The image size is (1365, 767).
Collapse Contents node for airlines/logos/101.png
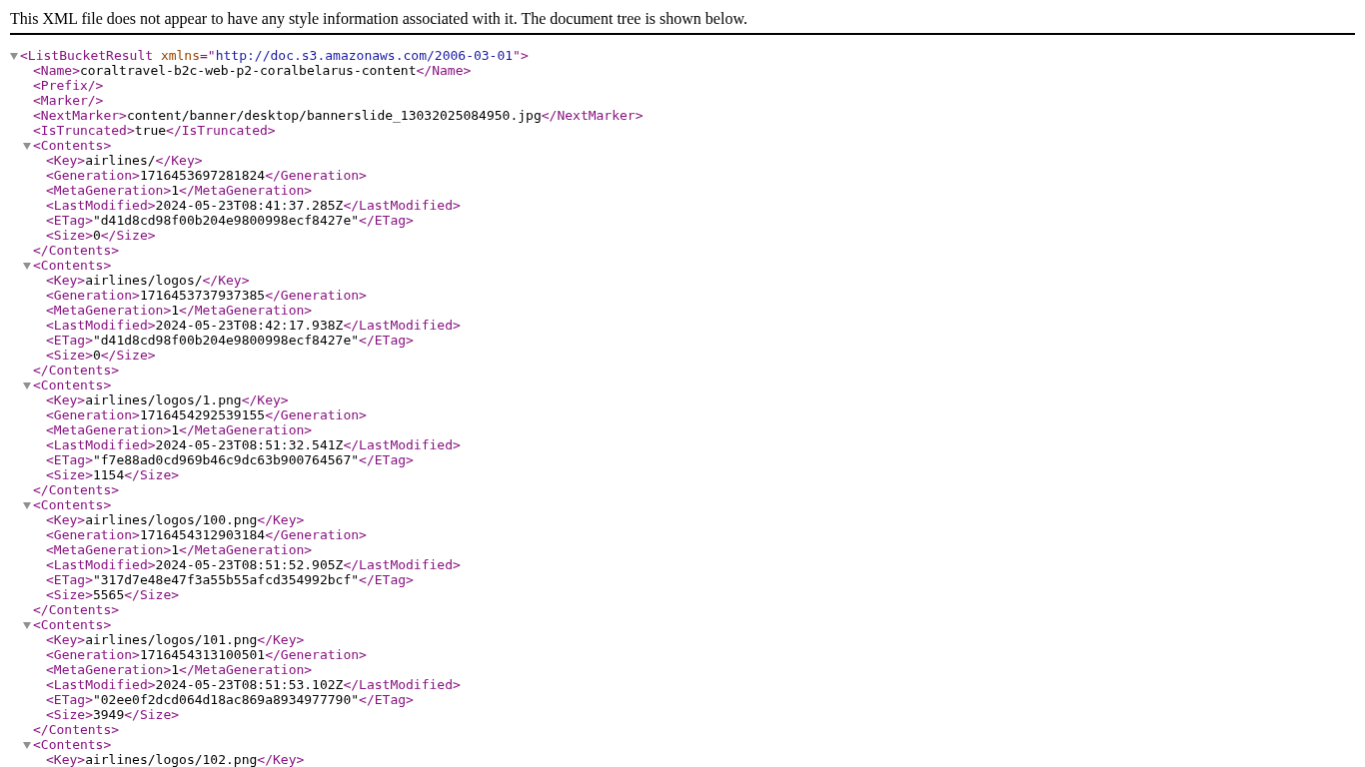[x=27, y=625]
